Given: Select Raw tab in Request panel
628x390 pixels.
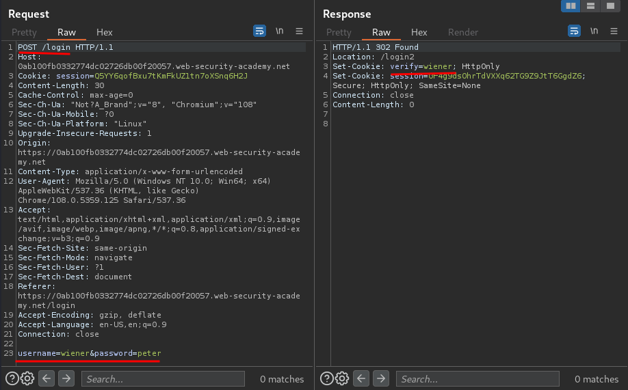Looking at the screenshot, I should 66,32.
